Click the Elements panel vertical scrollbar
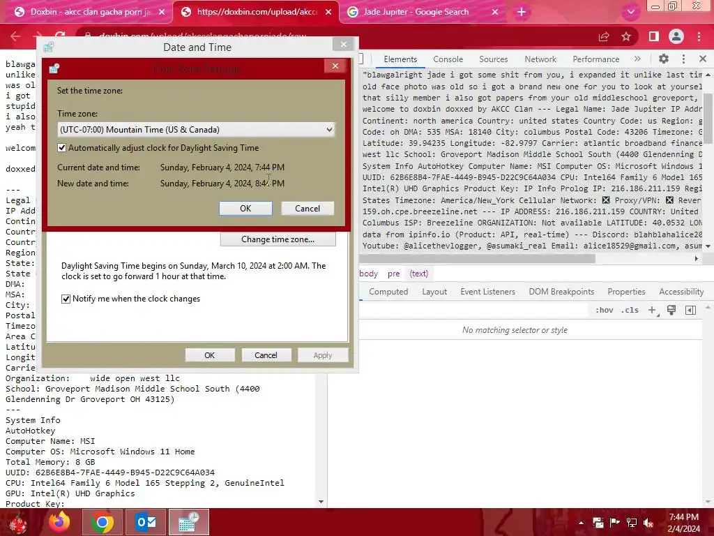 point(708,119)
